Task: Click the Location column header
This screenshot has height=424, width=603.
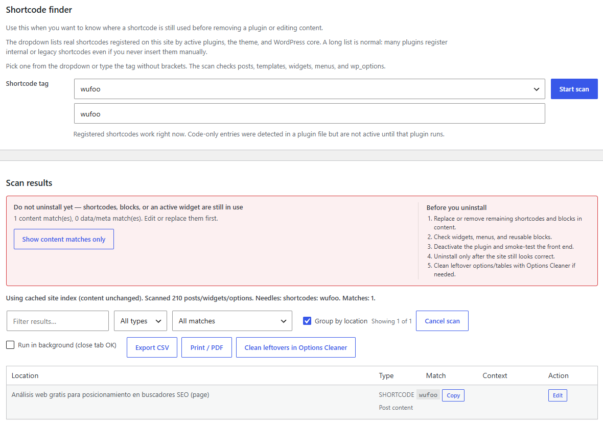Action: pyautogui.click(x=25, y=375)
